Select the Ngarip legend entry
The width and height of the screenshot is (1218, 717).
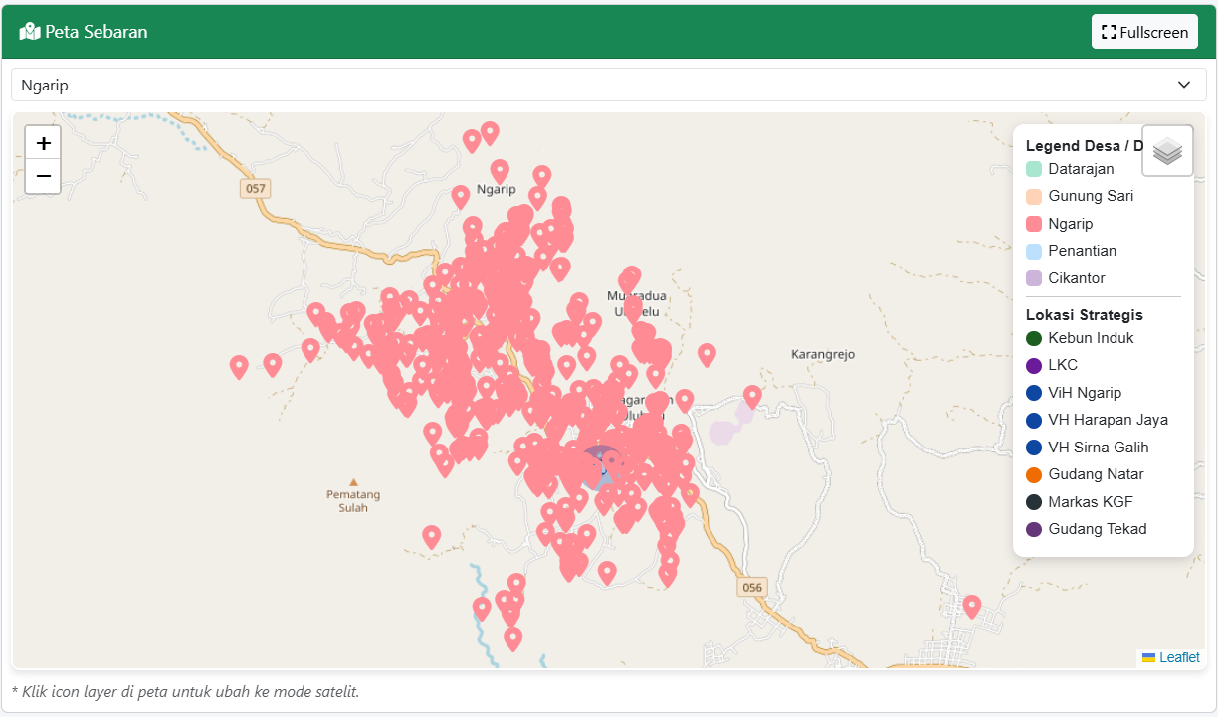point(1070,224)
